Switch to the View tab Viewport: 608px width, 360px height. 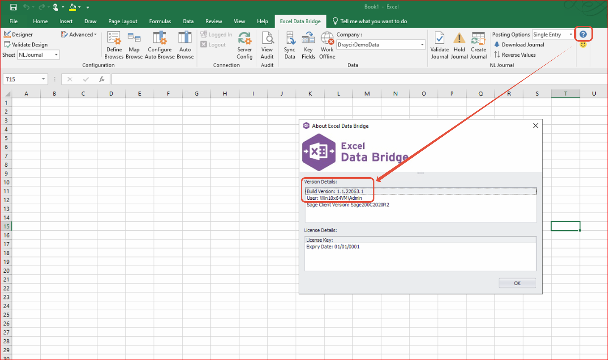pos(239,21)
